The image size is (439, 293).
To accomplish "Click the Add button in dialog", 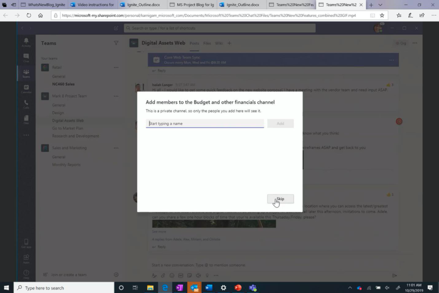I will (x=280, y=124).
